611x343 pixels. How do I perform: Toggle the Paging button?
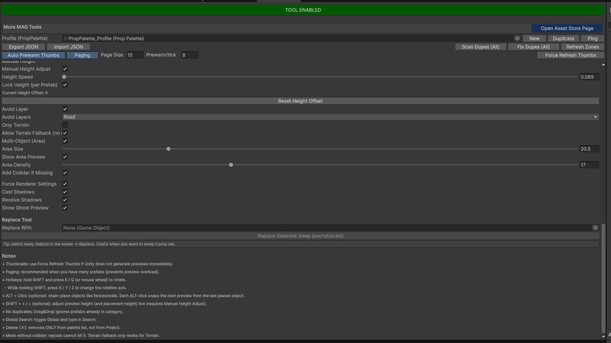pos(82,55)
